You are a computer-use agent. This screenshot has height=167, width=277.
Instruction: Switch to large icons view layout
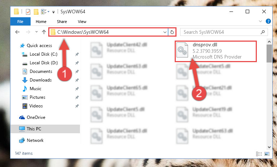coord(267,154)
